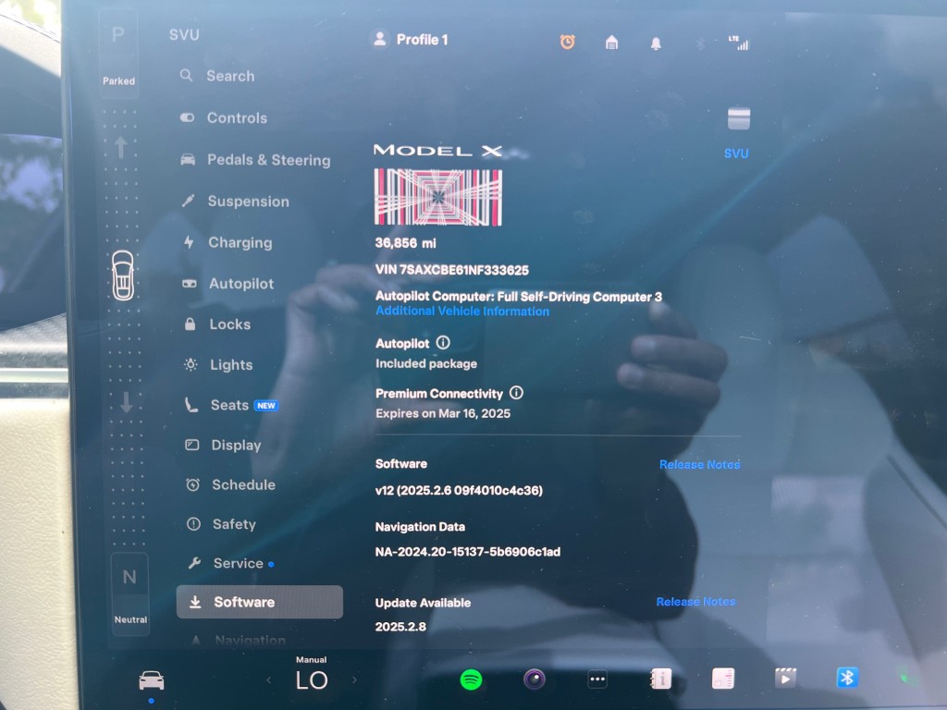Open the Autopilot settings

[x=228, y=284]
